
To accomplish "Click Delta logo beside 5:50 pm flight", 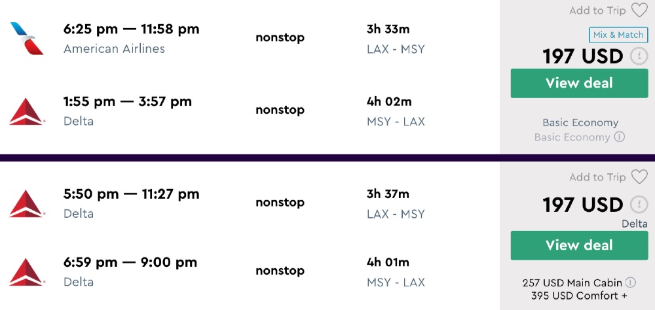I will pos(27,203).
